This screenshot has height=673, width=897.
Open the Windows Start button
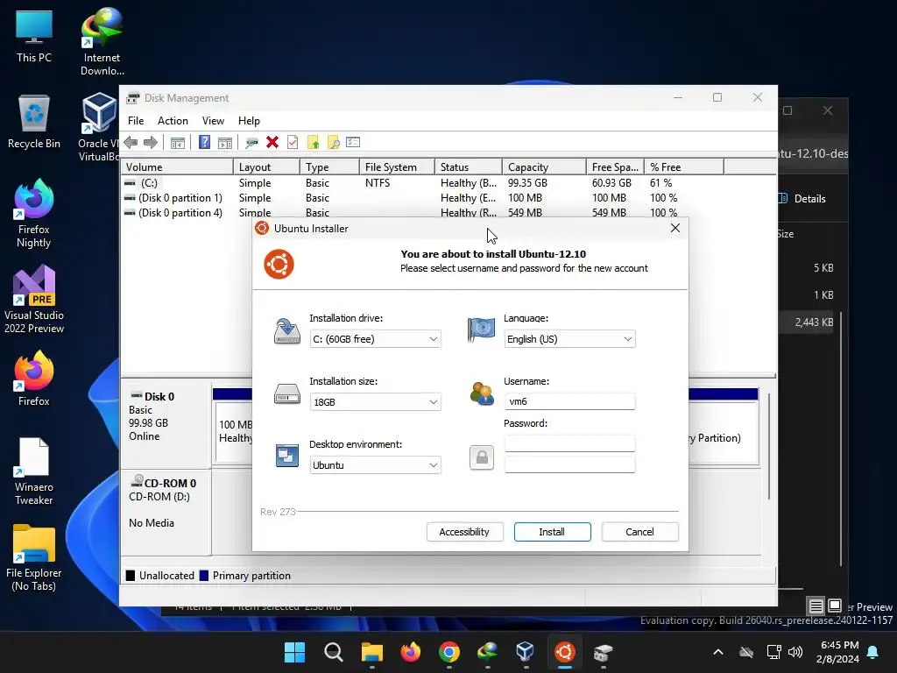coord(294,652)
